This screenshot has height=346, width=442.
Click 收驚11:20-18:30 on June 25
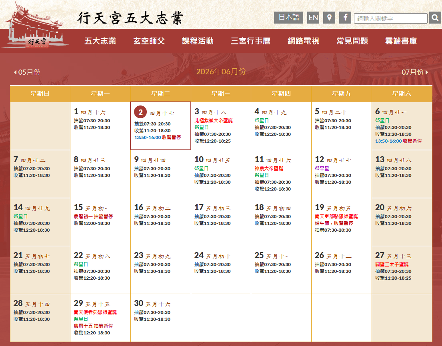pyautogui.click(x=272, y=271)
